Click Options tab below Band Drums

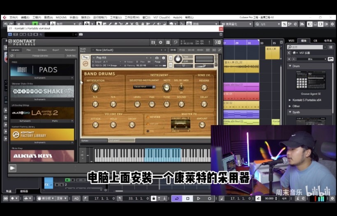[x=94, y=141]
